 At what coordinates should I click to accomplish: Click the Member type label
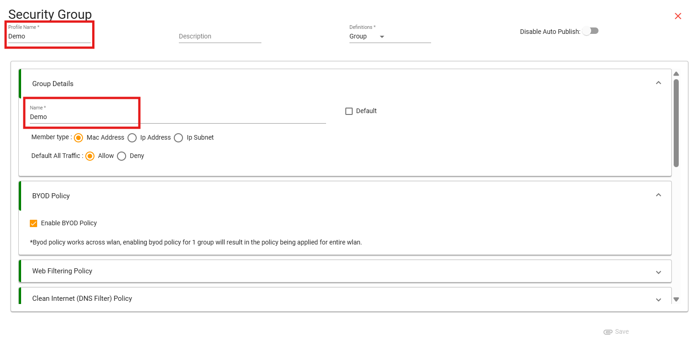click(x=51, y=137)
